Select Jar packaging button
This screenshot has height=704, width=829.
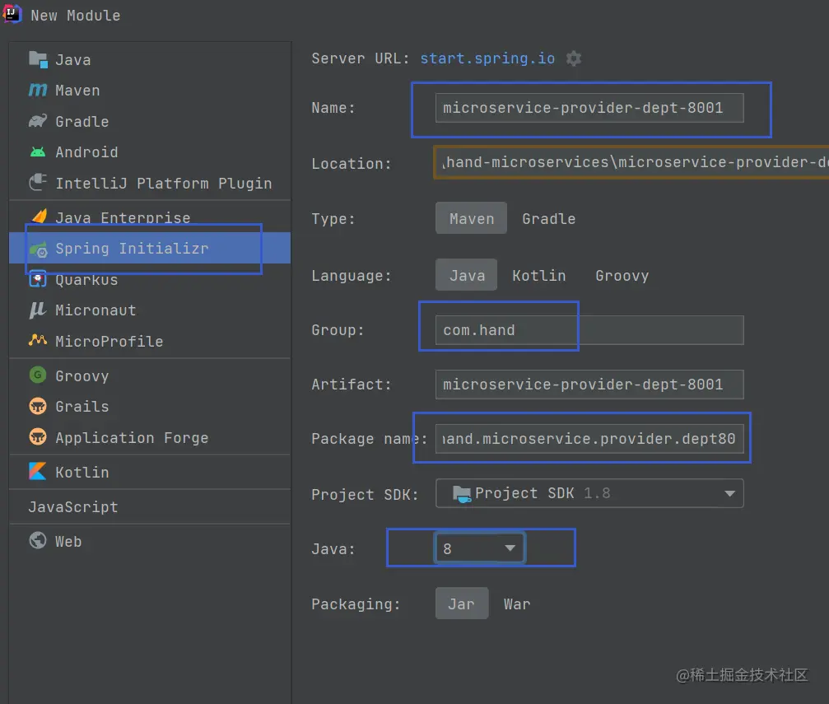pyautogui.click(x=462, y=604)
